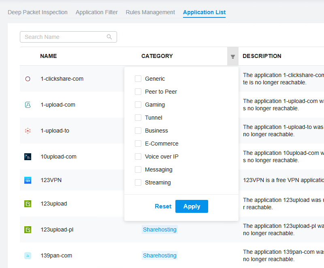This screenshot has height=268, width=324.
Task: Open the Category column filter funnel
Action: coord(233,56)
